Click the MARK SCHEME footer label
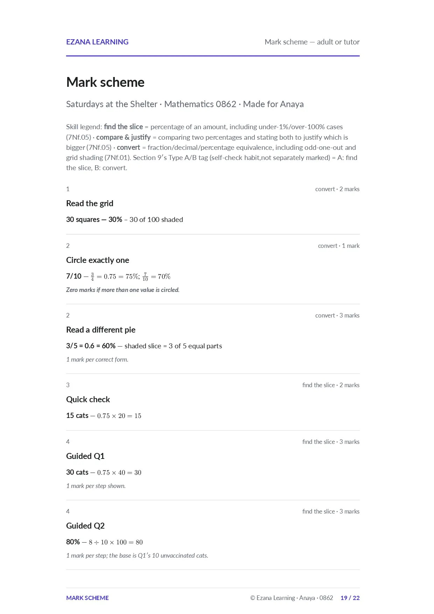 pyautogui.click(x=87, y=598)
